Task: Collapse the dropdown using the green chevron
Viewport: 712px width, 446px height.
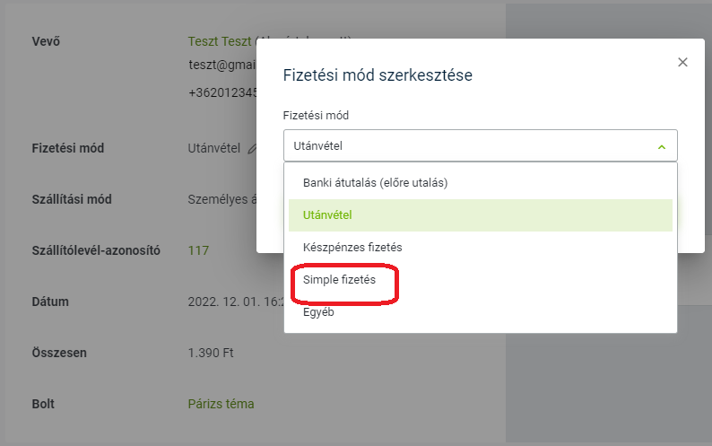Action: (662, 146)
